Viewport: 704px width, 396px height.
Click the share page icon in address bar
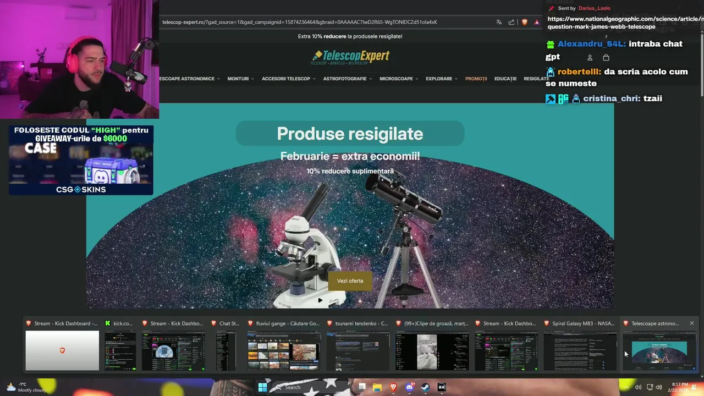512,22
